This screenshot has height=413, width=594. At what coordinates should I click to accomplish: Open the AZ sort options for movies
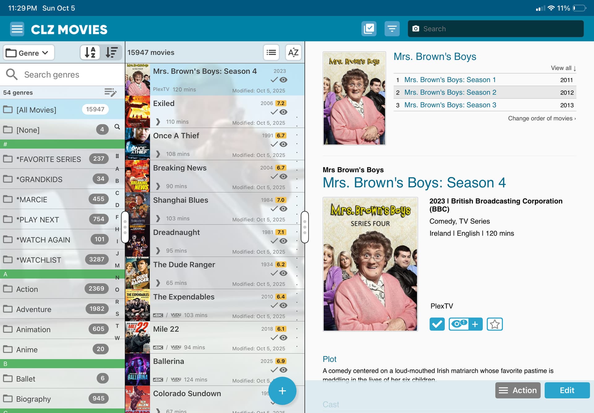point(293,52)
